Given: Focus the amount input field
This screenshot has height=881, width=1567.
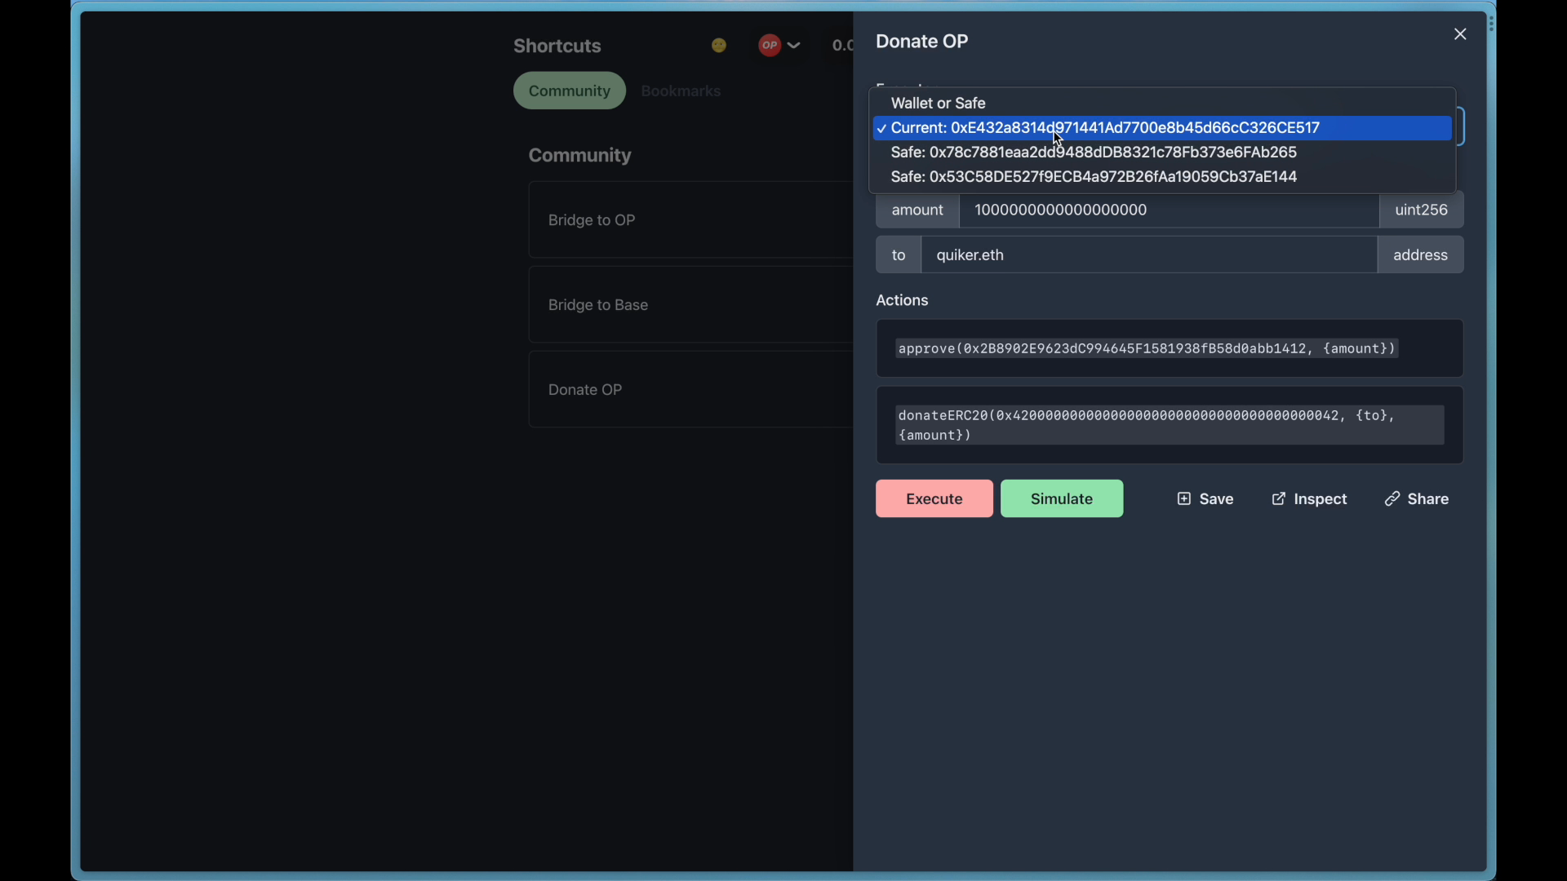Looking at the screenshot, I should (x=1169, y=210).
